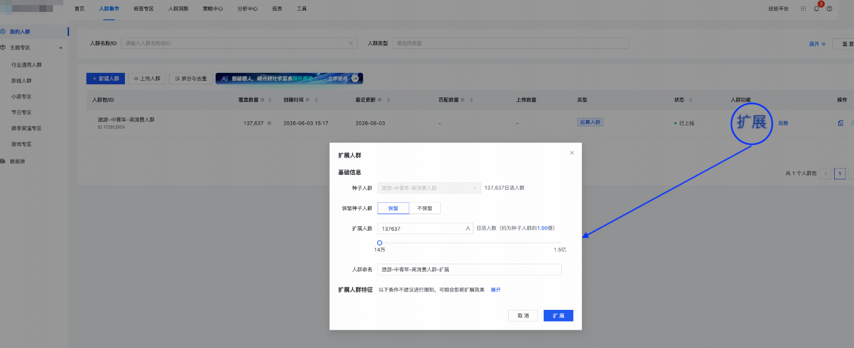Close the 扩展人群 dialog with X
The width and height of the screenshot is (854, 348).
click(x=572, y=153)
